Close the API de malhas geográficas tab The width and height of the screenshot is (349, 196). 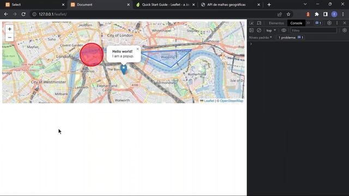(x=258, y=5)
